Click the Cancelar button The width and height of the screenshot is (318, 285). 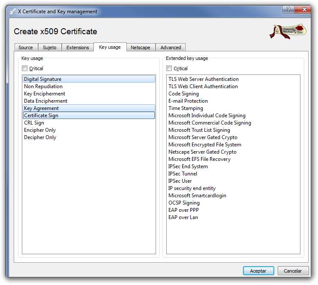click(293, 271)
